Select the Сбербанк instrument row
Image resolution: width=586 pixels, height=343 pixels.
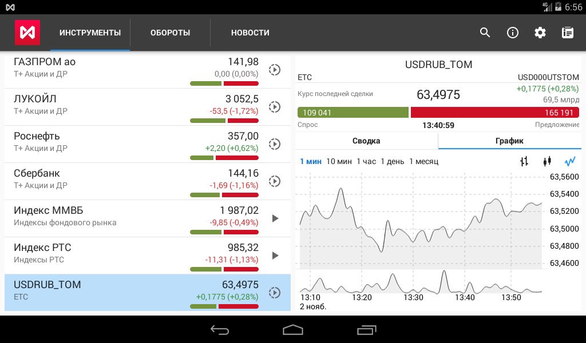coord(147,181)
